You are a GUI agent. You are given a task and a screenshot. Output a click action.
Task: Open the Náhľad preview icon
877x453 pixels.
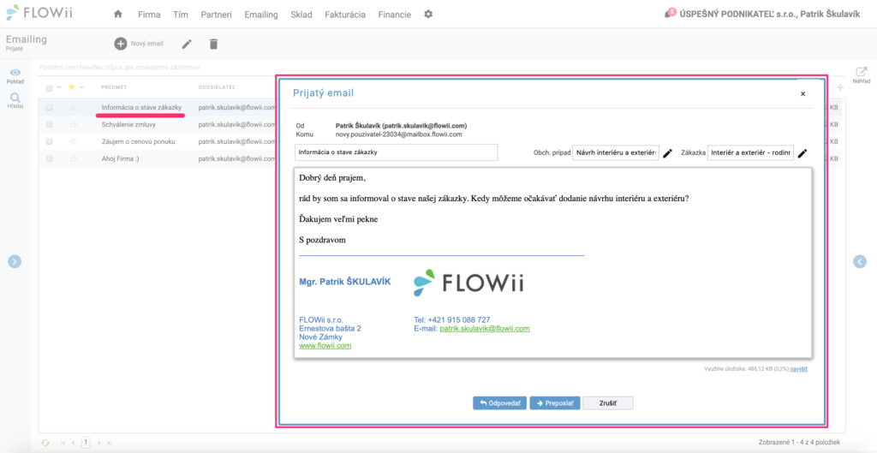coord(862,72)
